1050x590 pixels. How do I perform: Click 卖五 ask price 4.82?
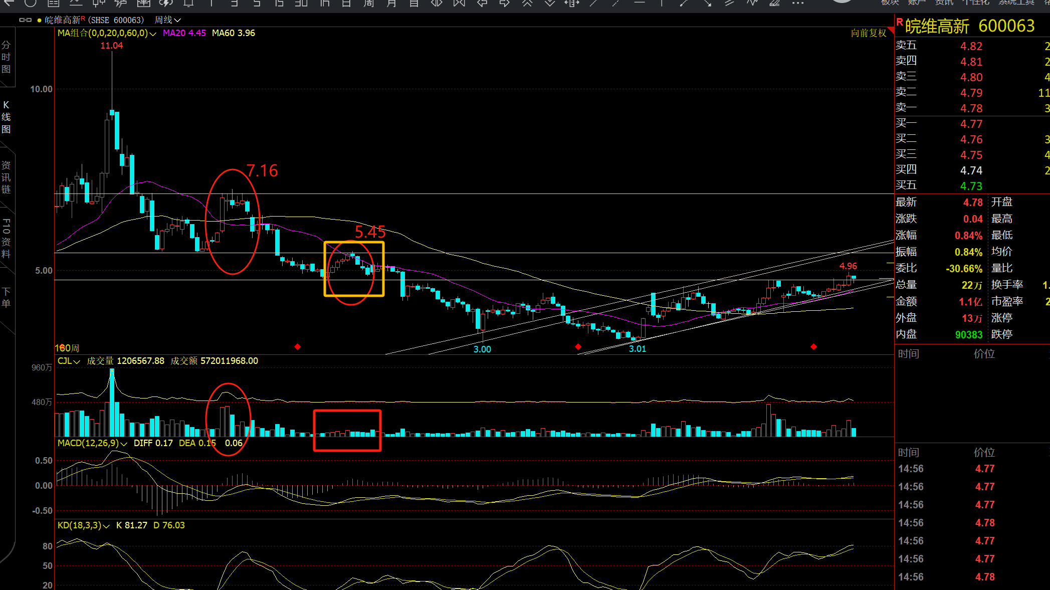(x=971, y=46)
